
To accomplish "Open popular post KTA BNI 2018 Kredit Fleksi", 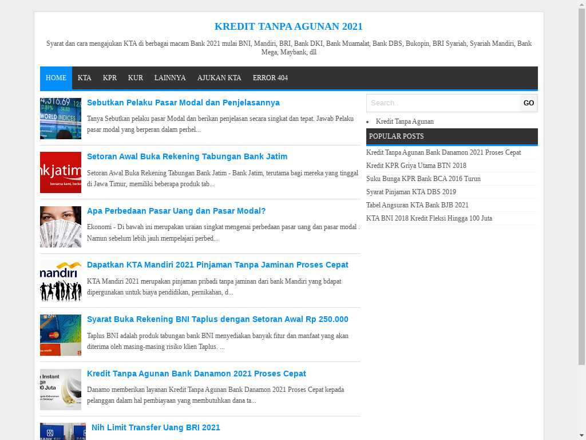I will pos(429,218).
